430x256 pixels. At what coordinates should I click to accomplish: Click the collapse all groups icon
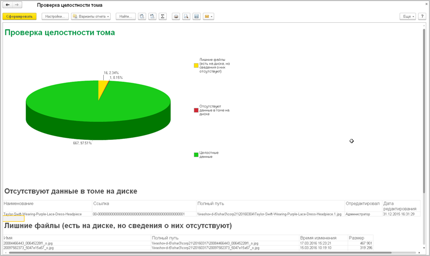click(x=152, y=16)
